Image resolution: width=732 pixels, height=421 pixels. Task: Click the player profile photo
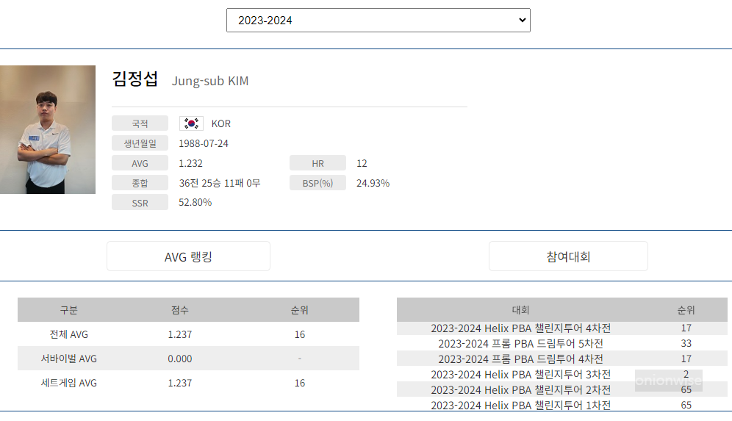[48, 129]
